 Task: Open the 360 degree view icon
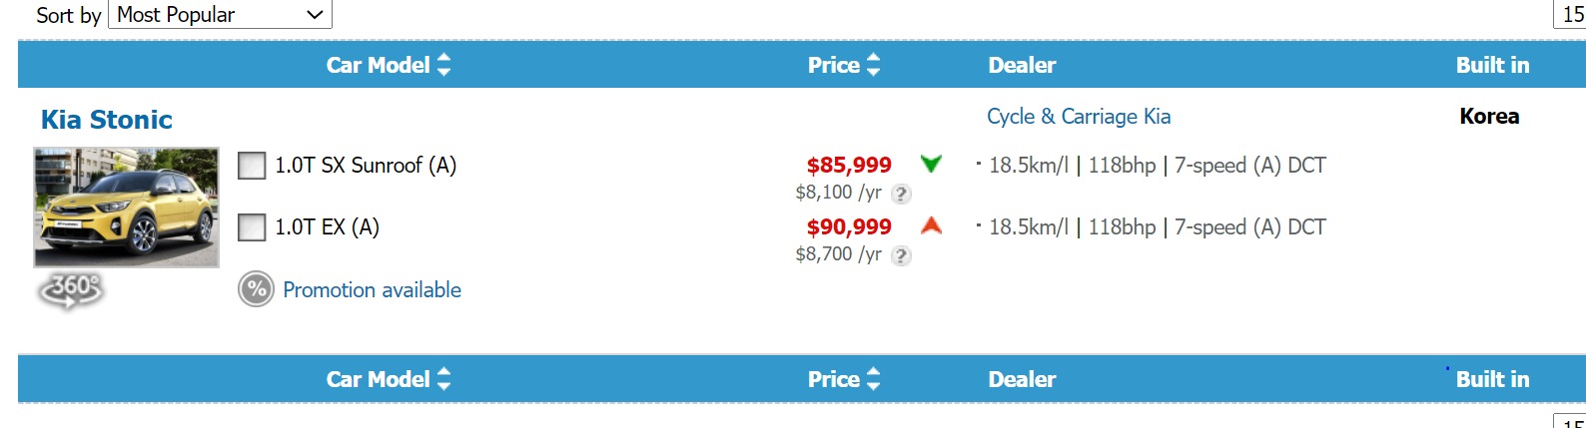point(70,289)
